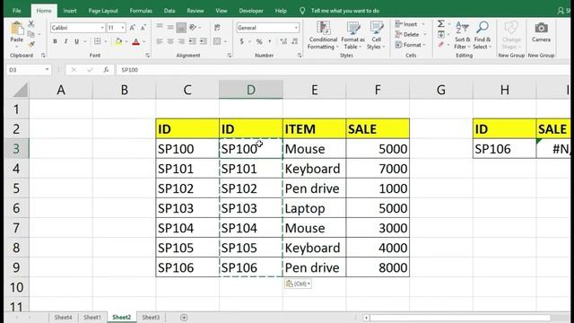The image size is (574, 323).
Task: Click the Increase Font Size icon
Action: pyautogui.click(x=132, y=28)
